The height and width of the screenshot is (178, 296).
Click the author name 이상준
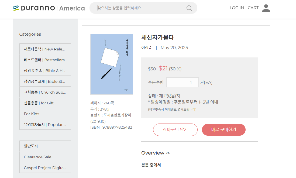click(x=147, y=47)
